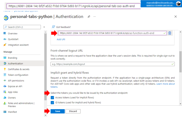Close the Authentication blade
Screen dimensions: 182x117
tap(176, 17)
